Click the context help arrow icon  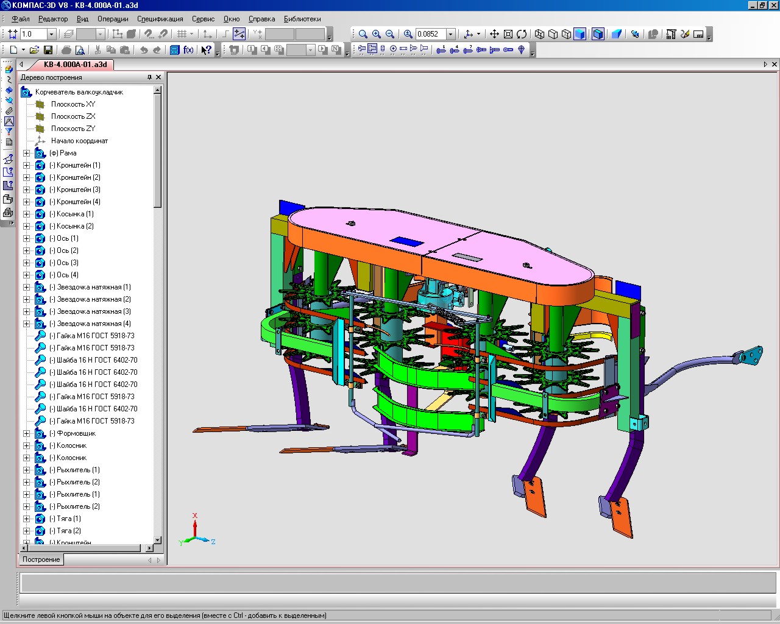[206, 50]
